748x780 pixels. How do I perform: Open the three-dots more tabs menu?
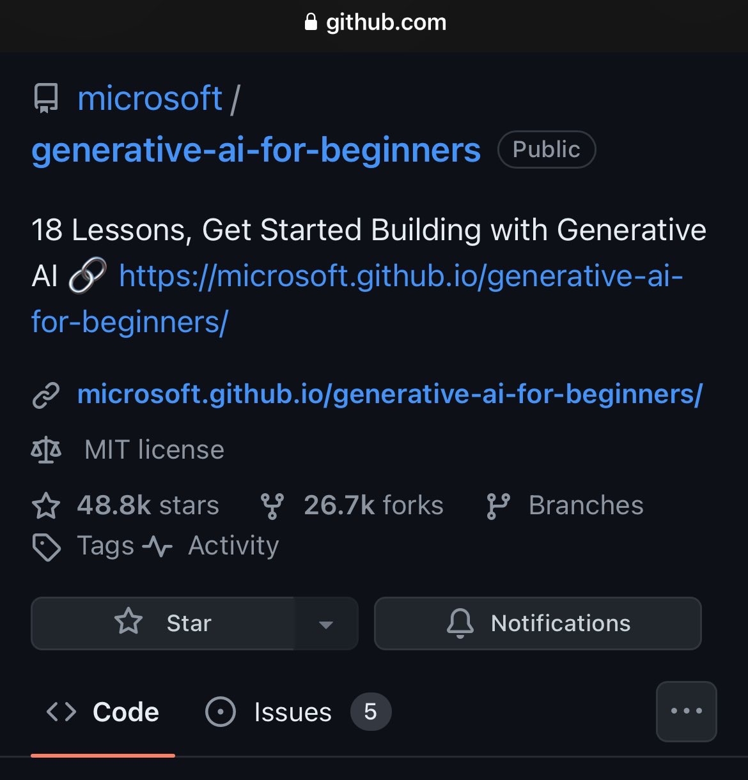(687, 711)
